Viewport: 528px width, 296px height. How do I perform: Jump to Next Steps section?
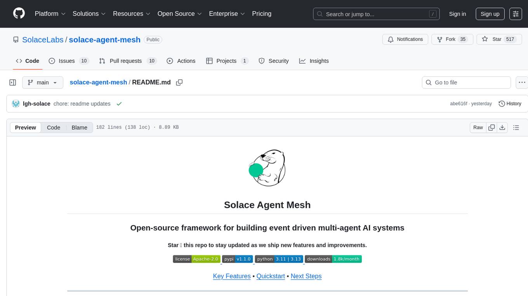306,276
